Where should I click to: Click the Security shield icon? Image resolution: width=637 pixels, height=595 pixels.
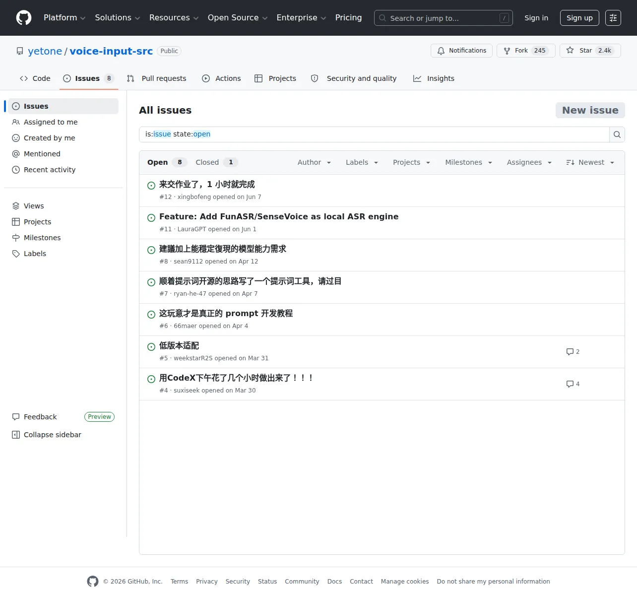pos(315,78)
